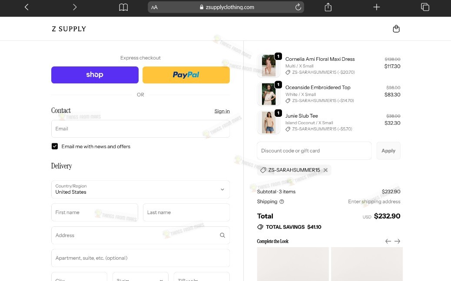Click the Subtotal 3 items label
The width and height of the screenshot is (451, 281).
coord(276,192)
